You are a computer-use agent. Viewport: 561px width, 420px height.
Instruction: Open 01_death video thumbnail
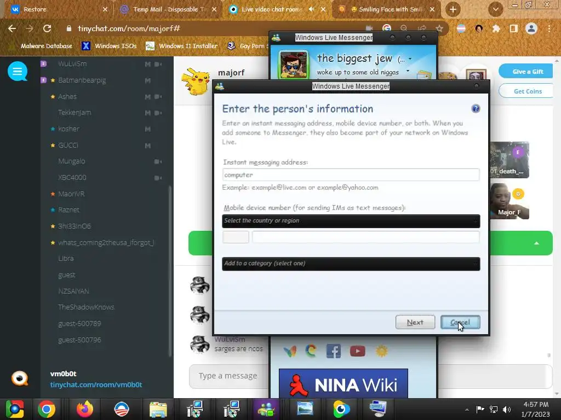point(509,160)
